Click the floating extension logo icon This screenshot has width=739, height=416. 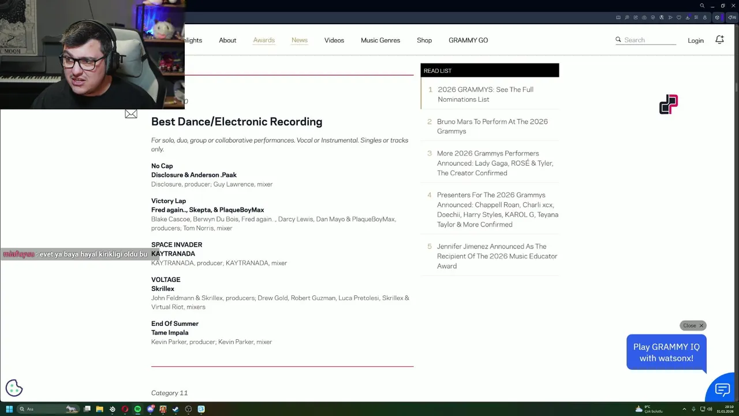point(669,105)
